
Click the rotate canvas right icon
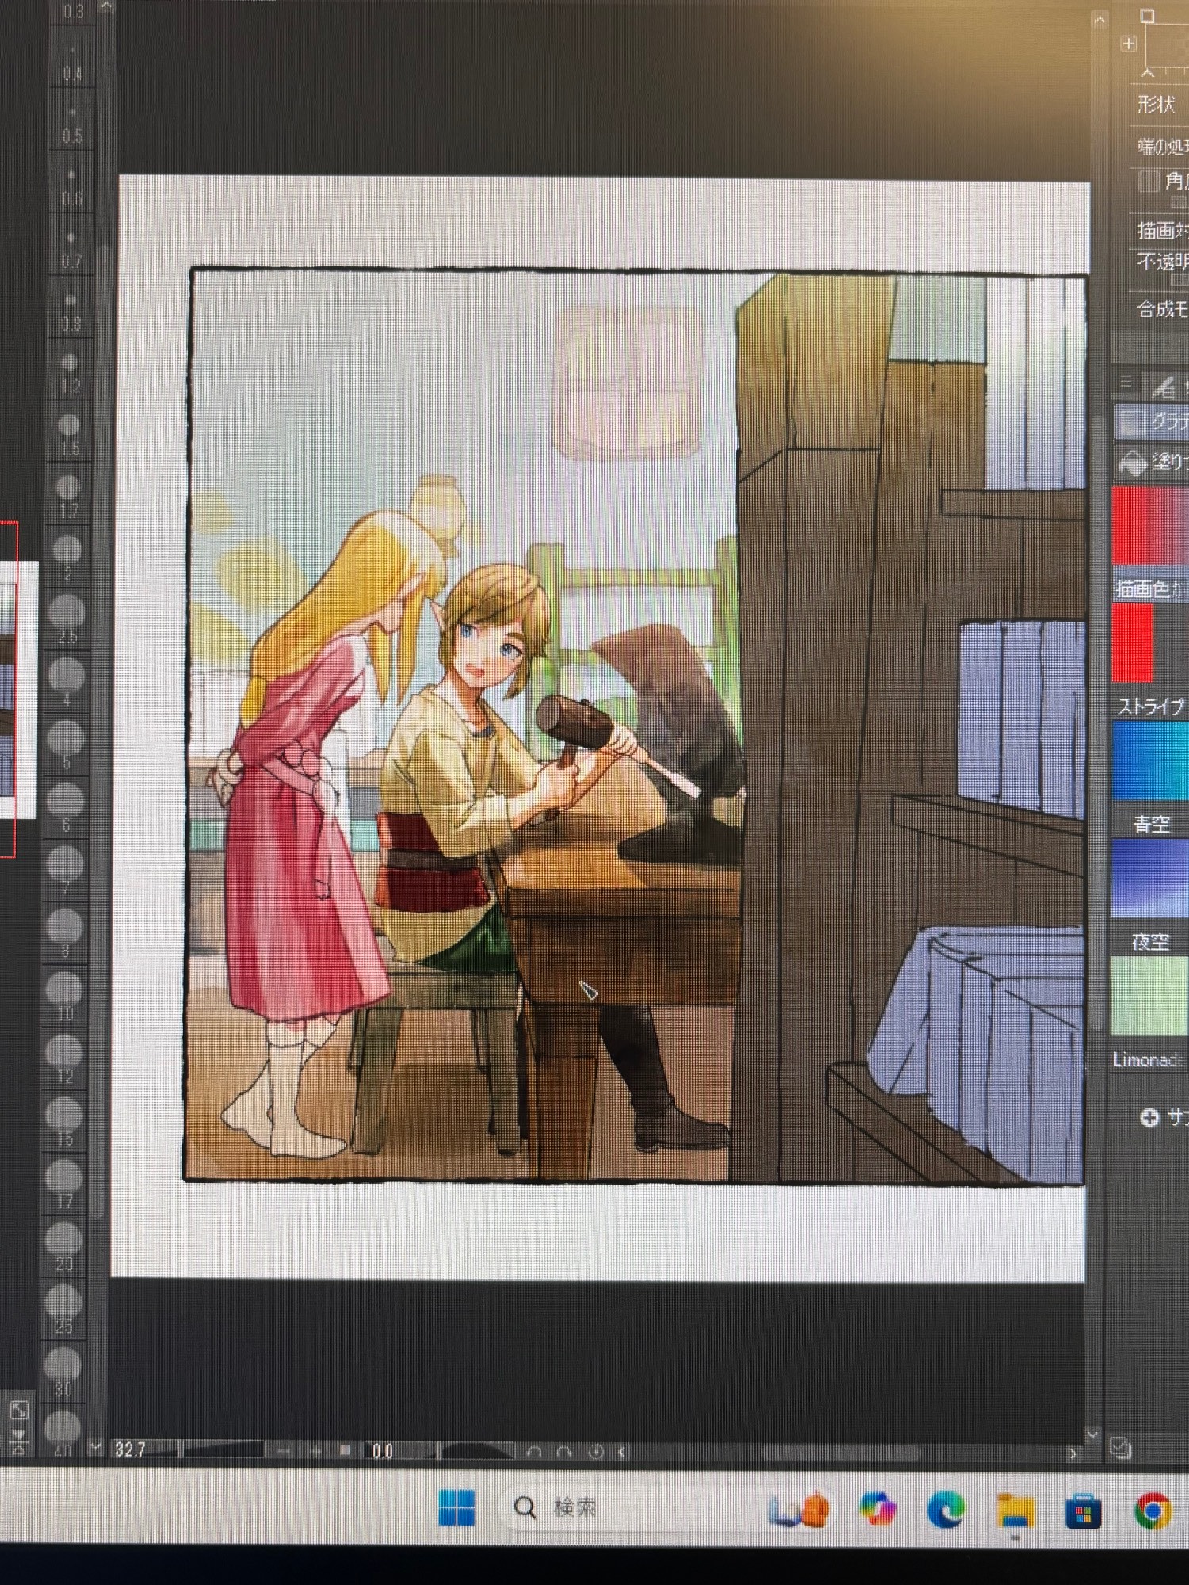pyautogui.click(x=564, y=1452)
